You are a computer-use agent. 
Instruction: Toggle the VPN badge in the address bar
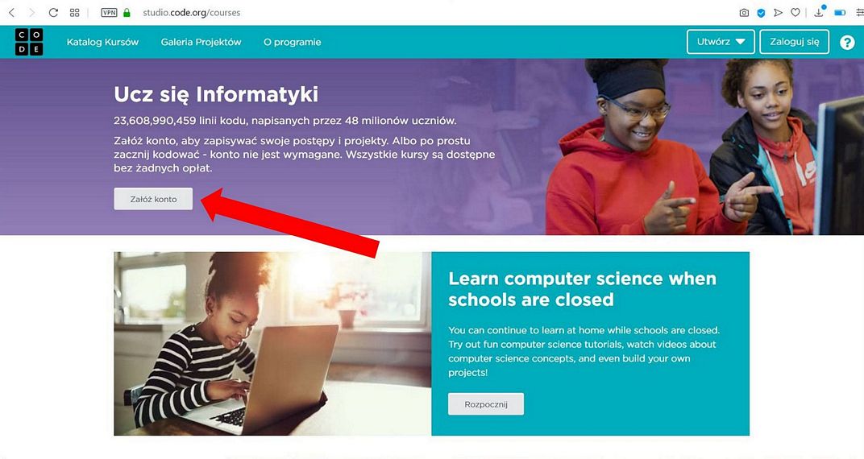(x=109, y=12)
